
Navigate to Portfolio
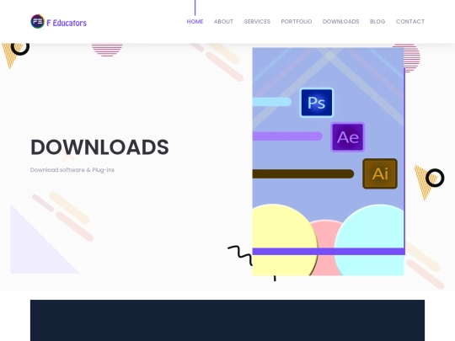point(297,21)
